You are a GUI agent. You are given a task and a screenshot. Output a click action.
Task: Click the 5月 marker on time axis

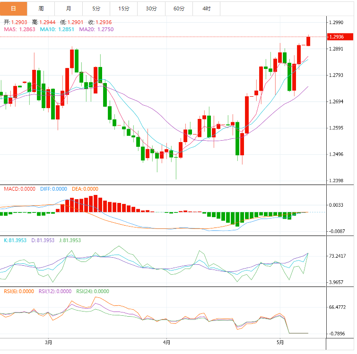(280, 343)
